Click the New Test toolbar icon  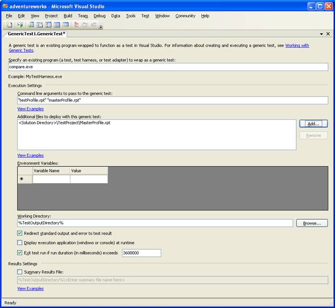[x=9, y=25]
